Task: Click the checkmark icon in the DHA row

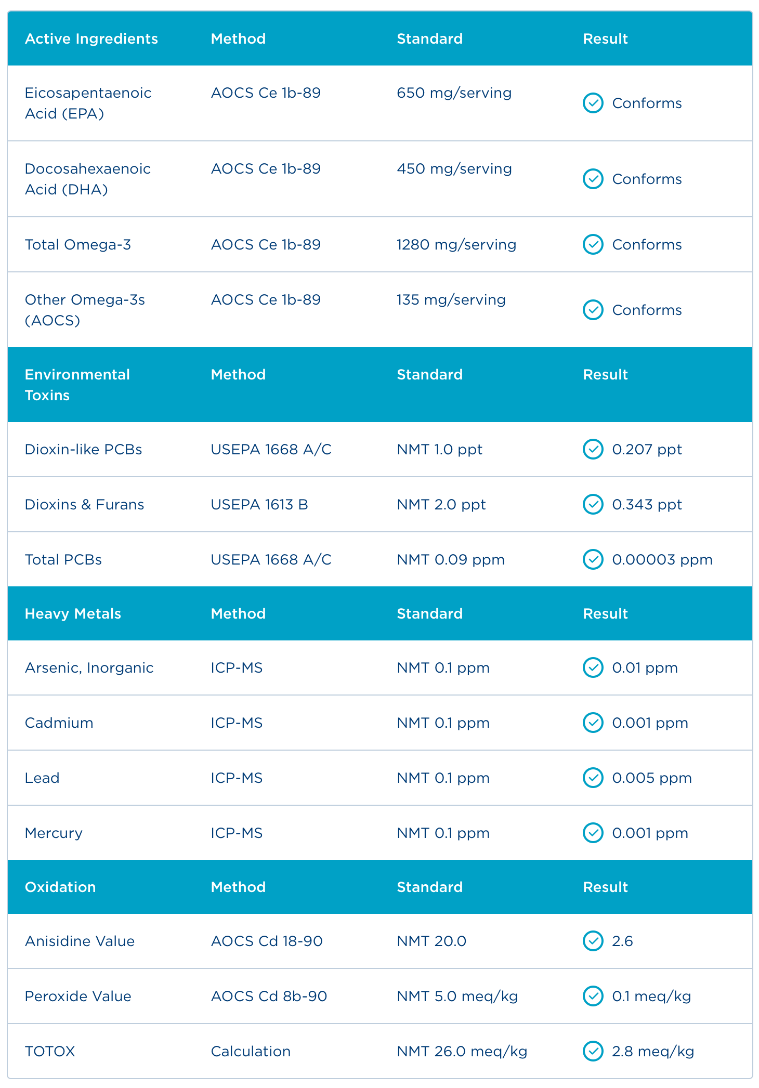Action: click(x=593, y=179)
